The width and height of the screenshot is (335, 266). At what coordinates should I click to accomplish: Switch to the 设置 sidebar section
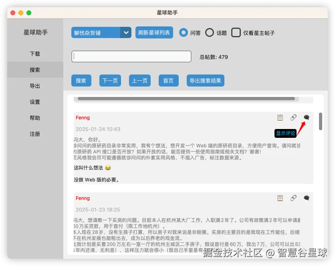35,102
